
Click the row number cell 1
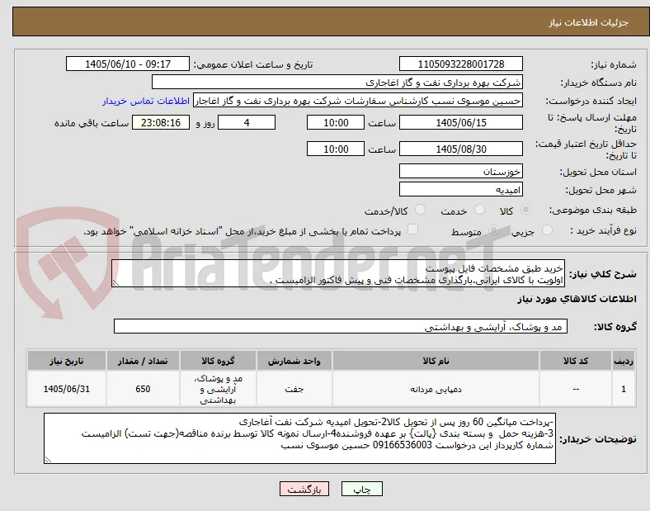[624, 389]
